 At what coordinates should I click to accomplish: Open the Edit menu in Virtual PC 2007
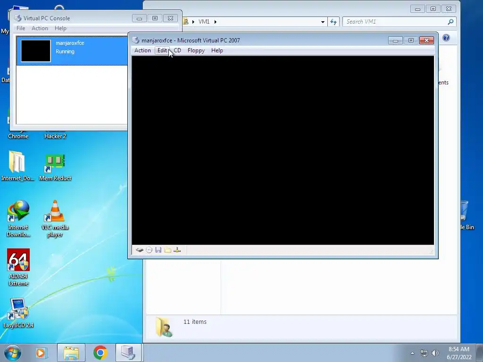pos(162,50)
